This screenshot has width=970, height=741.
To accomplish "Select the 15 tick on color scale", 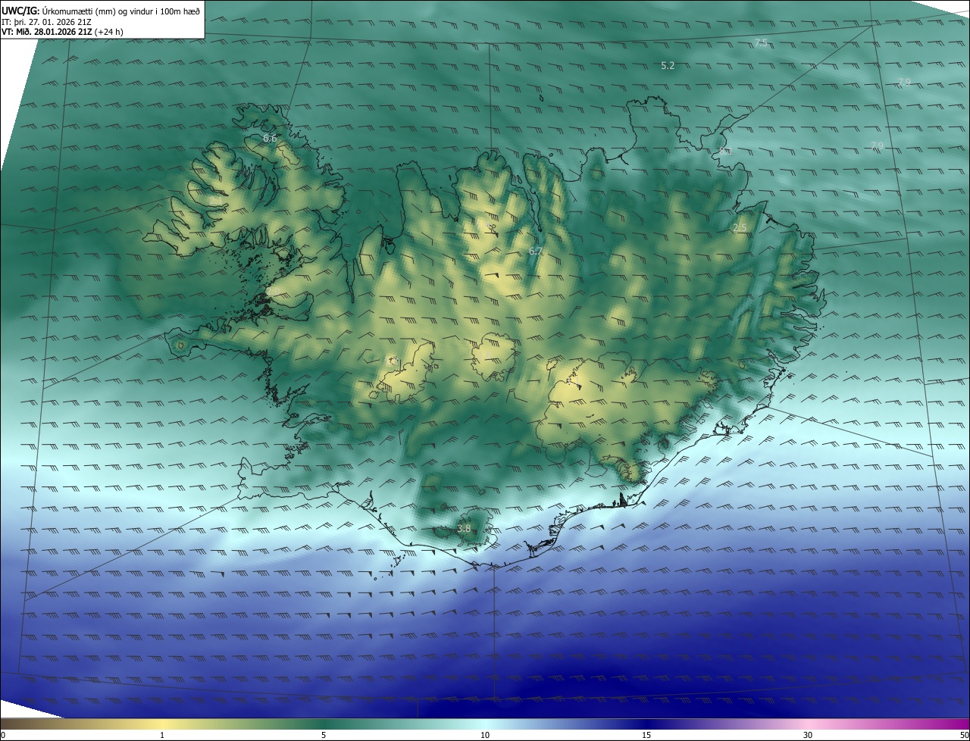I will click(x=646, y=735).
